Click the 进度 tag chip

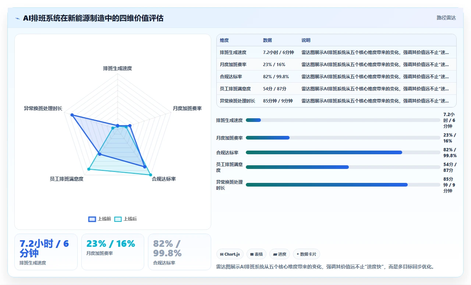click(x=280, y=254)
